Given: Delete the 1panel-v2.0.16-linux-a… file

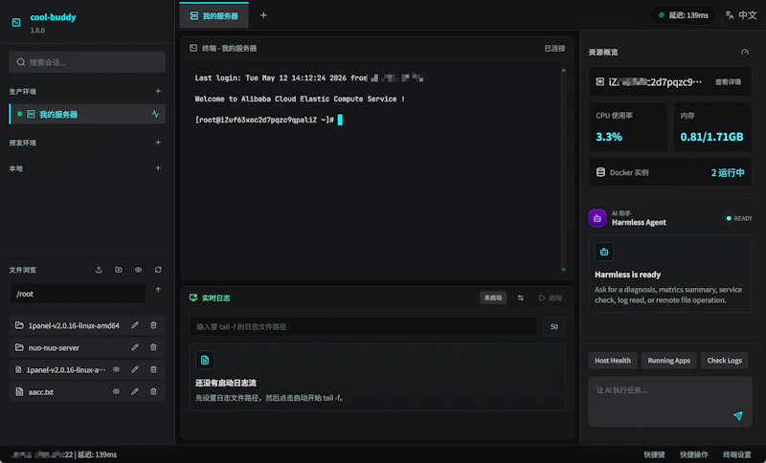Looking at the screenshot, I should coord(153,369).
